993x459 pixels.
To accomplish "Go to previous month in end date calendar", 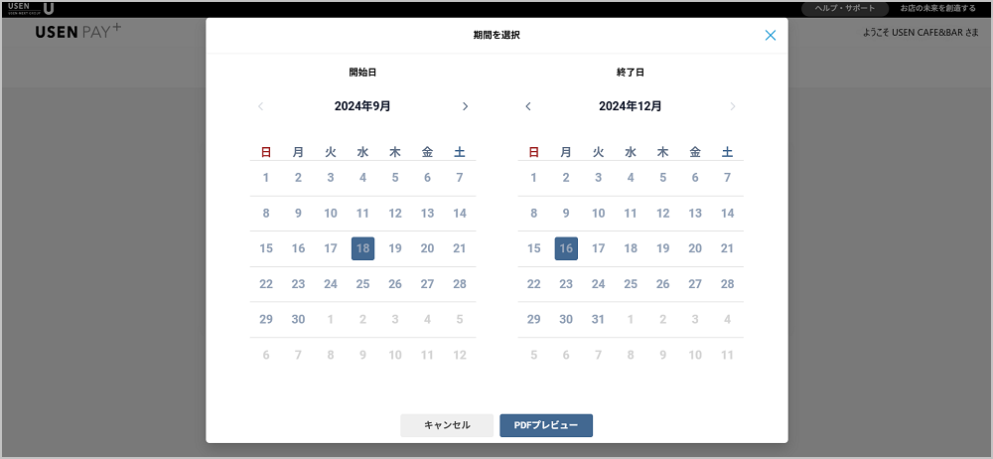I will point(528,106).
